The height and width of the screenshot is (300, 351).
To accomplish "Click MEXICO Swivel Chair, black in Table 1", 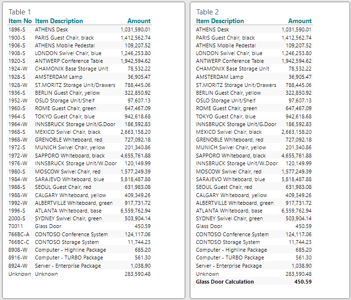I will 68,132.
